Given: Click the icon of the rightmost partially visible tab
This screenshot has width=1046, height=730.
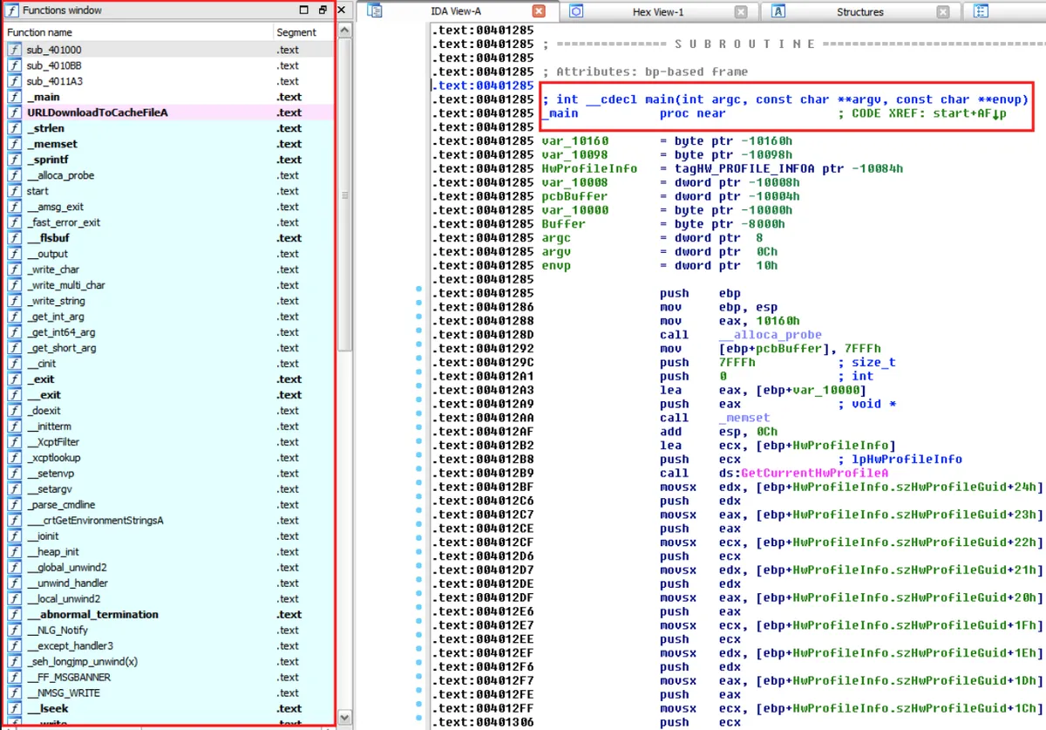Looking at the screenshot, I should [x=981, y=11].
